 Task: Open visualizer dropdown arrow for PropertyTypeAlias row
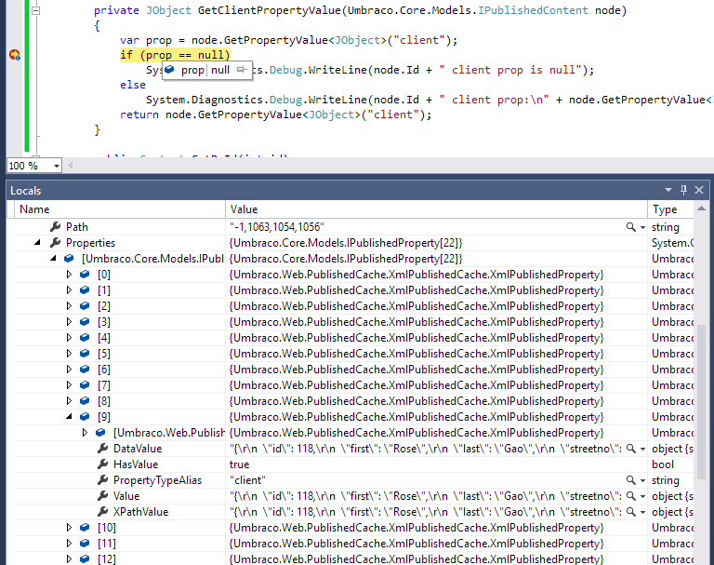642,480
